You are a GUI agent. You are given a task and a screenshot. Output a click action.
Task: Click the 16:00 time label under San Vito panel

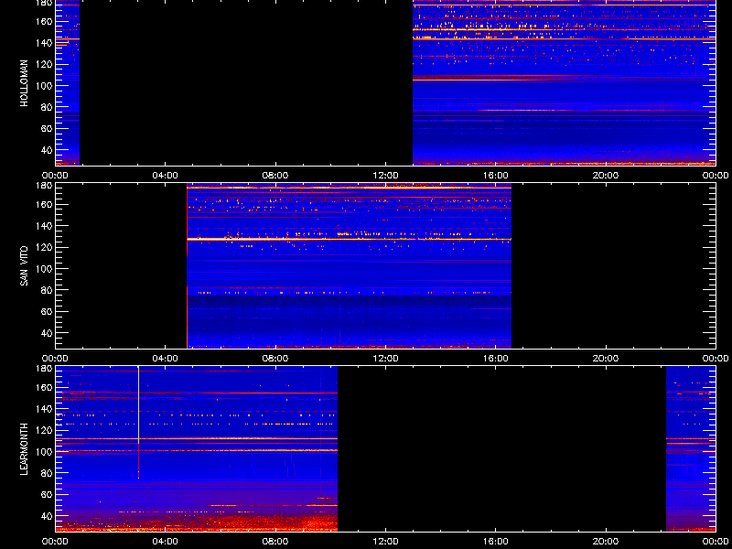pos(495,359)
